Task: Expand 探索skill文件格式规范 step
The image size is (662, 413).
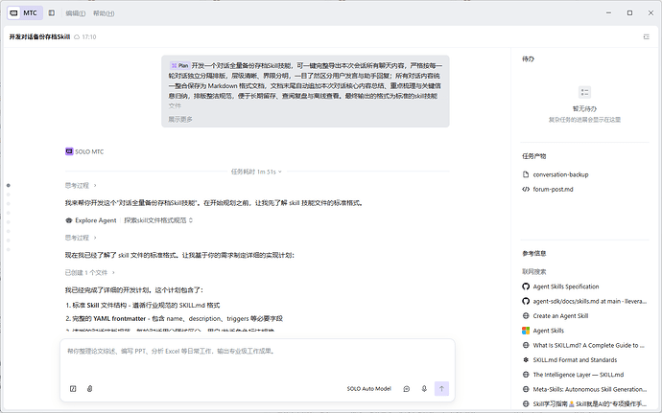Action: [x=158, y=220]
